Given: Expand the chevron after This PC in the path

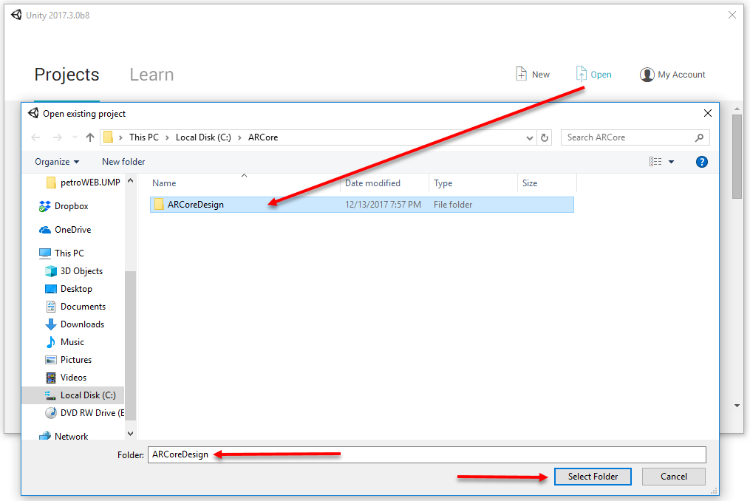Looking at the screenshot, I should 167,137.
